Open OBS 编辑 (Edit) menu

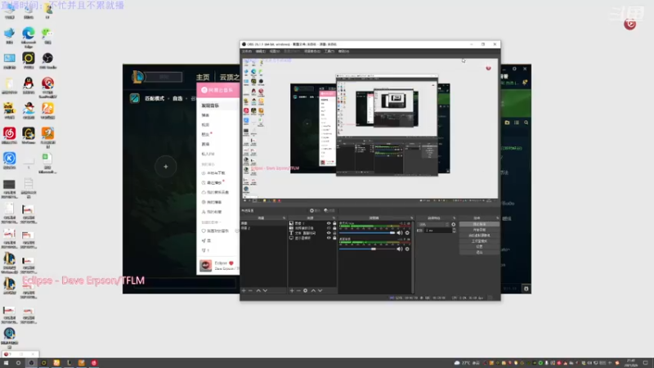[x=261, y=52]
